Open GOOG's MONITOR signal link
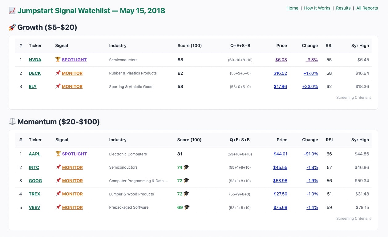The height and width of the screenshot is (237, 388). coord(72,181)
